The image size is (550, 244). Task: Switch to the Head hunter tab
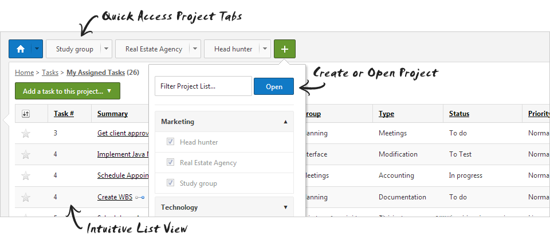233,49
